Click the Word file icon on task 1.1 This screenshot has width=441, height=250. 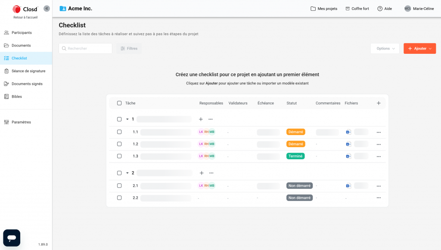348,132
